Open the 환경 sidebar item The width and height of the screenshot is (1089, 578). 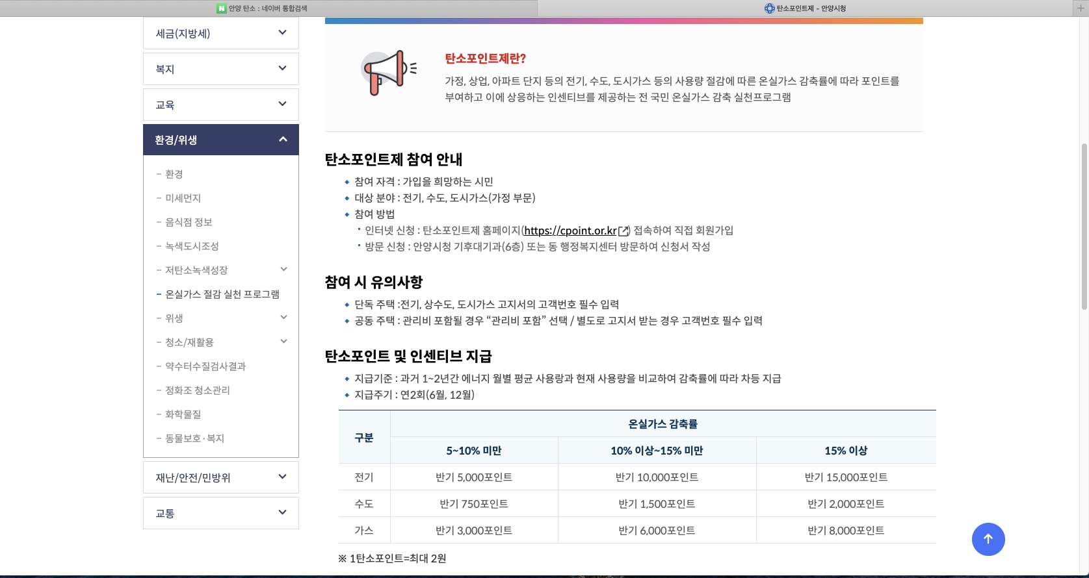point(174,174)
